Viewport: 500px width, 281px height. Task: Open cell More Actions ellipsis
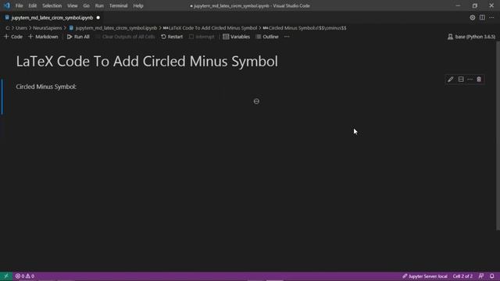[x=470, y=80]
